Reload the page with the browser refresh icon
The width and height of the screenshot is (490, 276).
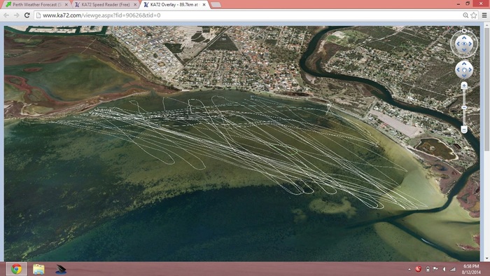(x=27, y=15)
